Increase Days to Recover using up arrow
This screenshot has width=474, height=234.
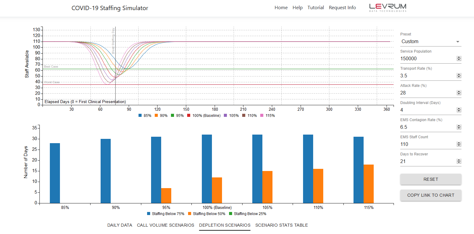[459, 160]
